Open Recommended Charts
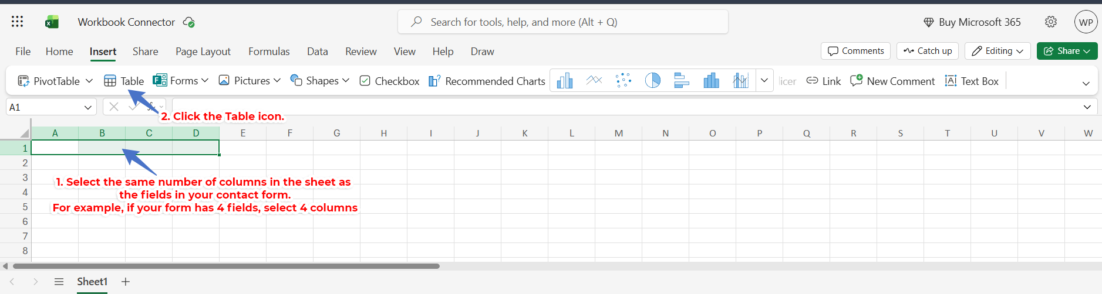 [x=487, y=81]
